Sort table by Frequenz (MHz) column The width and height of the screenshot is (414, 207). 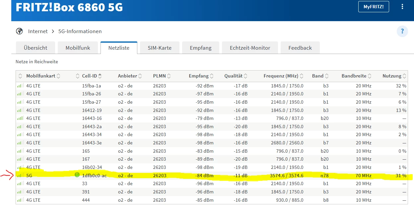point(284,76)
